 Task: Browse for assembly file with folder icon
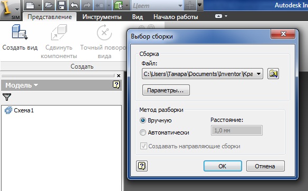[273, 74]
